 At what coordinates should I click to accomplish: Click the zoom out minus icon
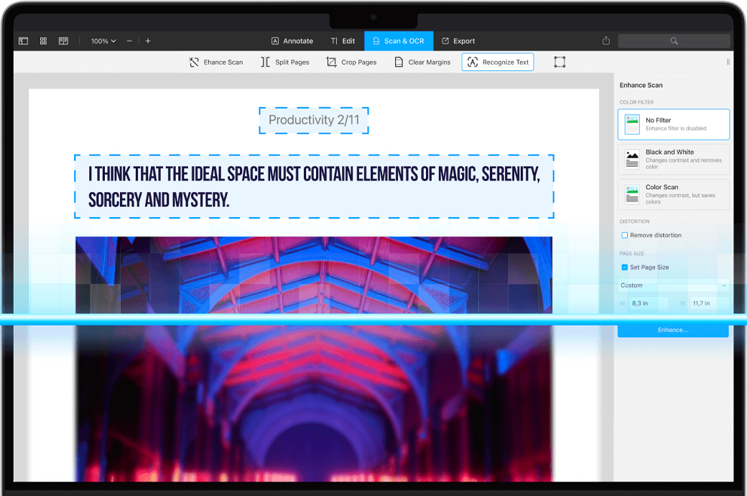(x=129, y=41)
